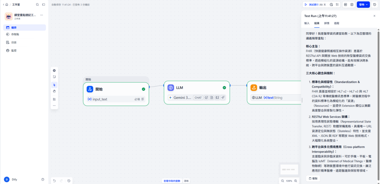
Task: Click the document feature icon on LLM node
Action: coord(212,98)
